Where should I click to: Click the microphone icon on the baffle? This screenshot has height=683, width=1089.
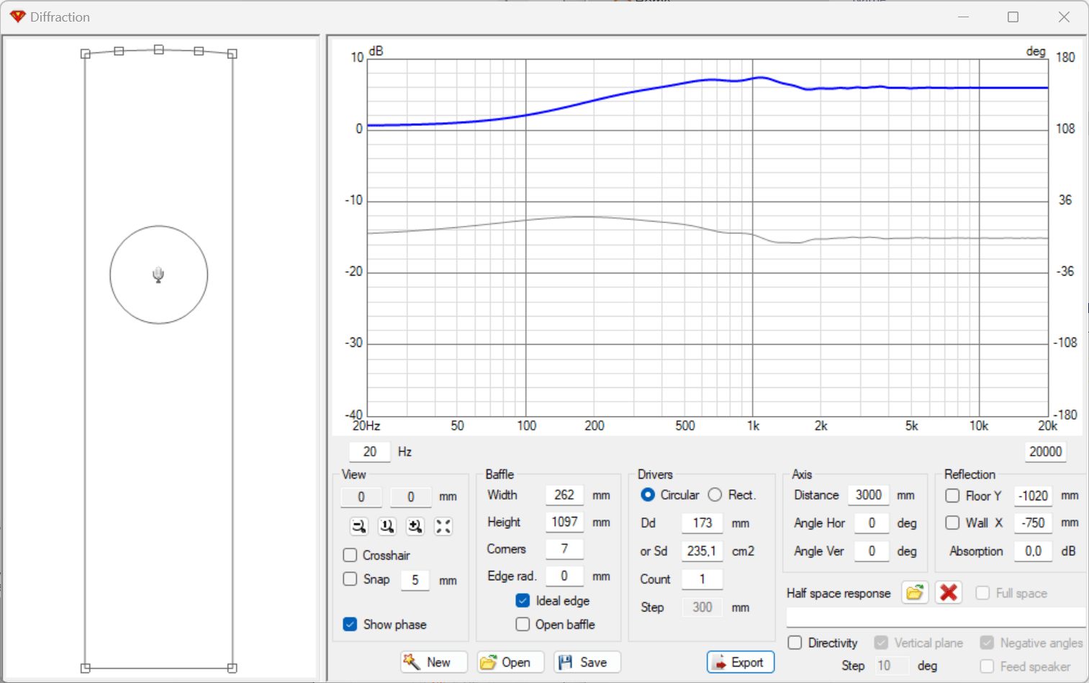click(x=158, y=275)
